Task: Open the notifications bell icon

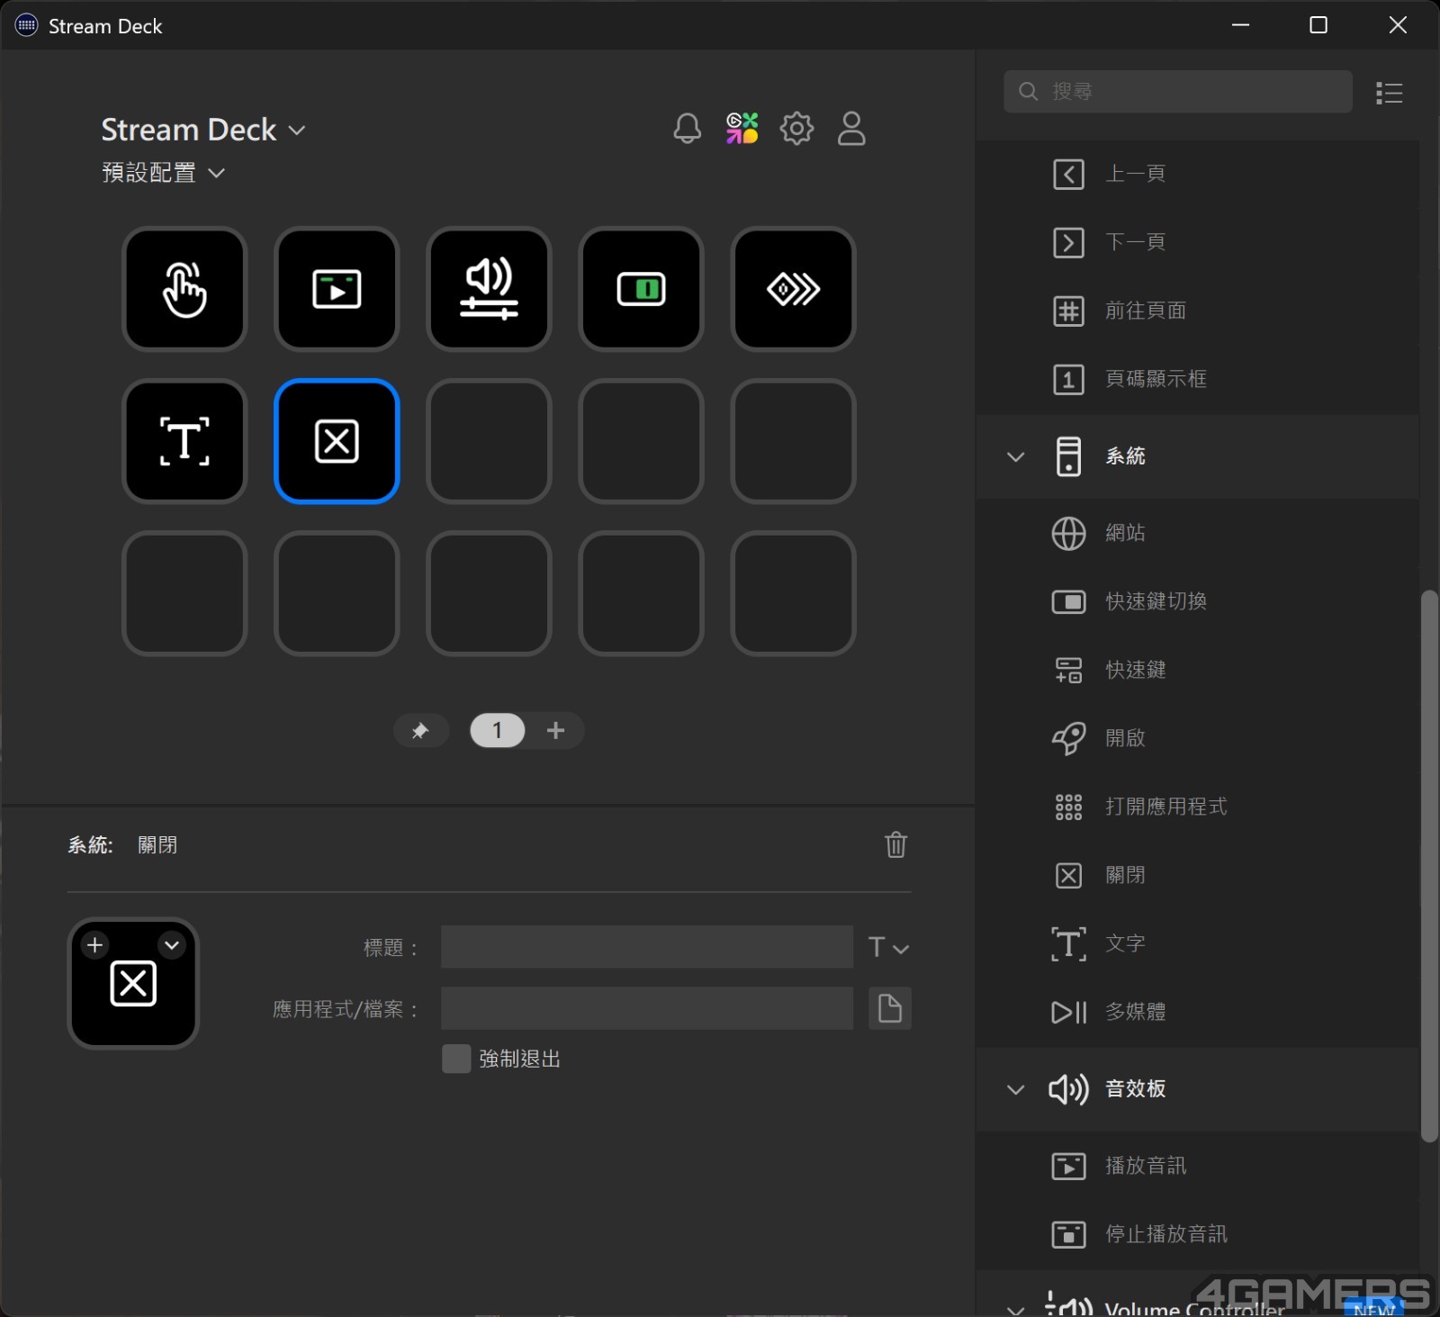Action: coord(687,129)
